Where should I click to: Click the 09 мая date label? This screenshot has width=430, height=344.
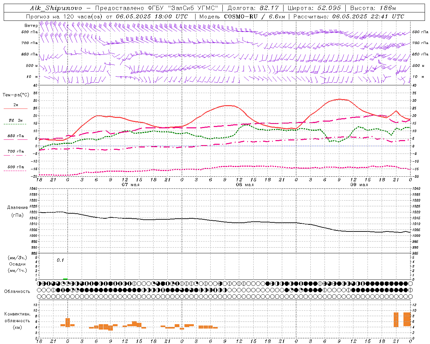359,185
